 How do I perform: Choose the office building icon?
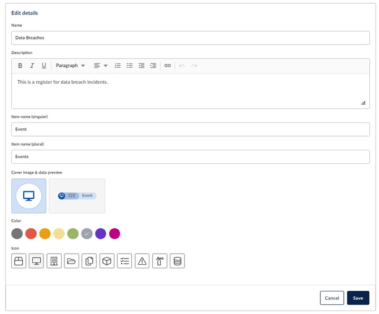point(54,261)
